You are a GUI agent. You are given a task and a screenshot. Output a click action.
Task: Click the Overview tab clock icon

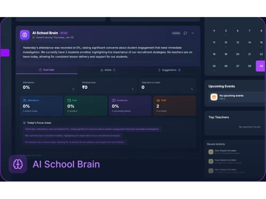(x=40, y=70)
